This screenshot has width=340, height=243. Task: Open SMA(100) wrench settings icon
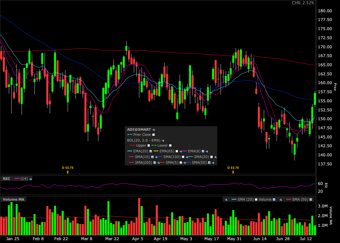[187, 157]
